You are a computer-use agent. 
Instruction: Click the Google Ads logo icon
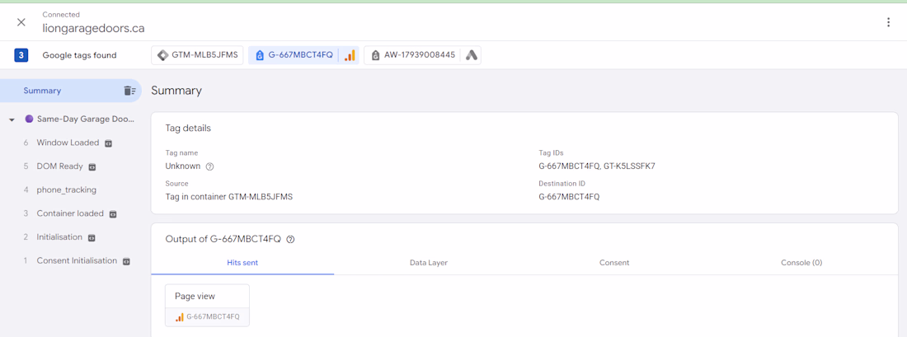click(472, 55)
